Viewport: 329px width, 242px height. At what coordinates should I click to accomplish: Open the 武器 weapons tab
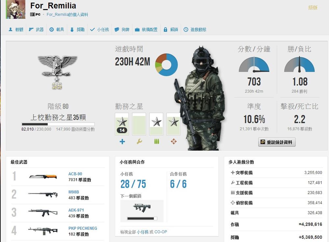click(x=36, y=30)
